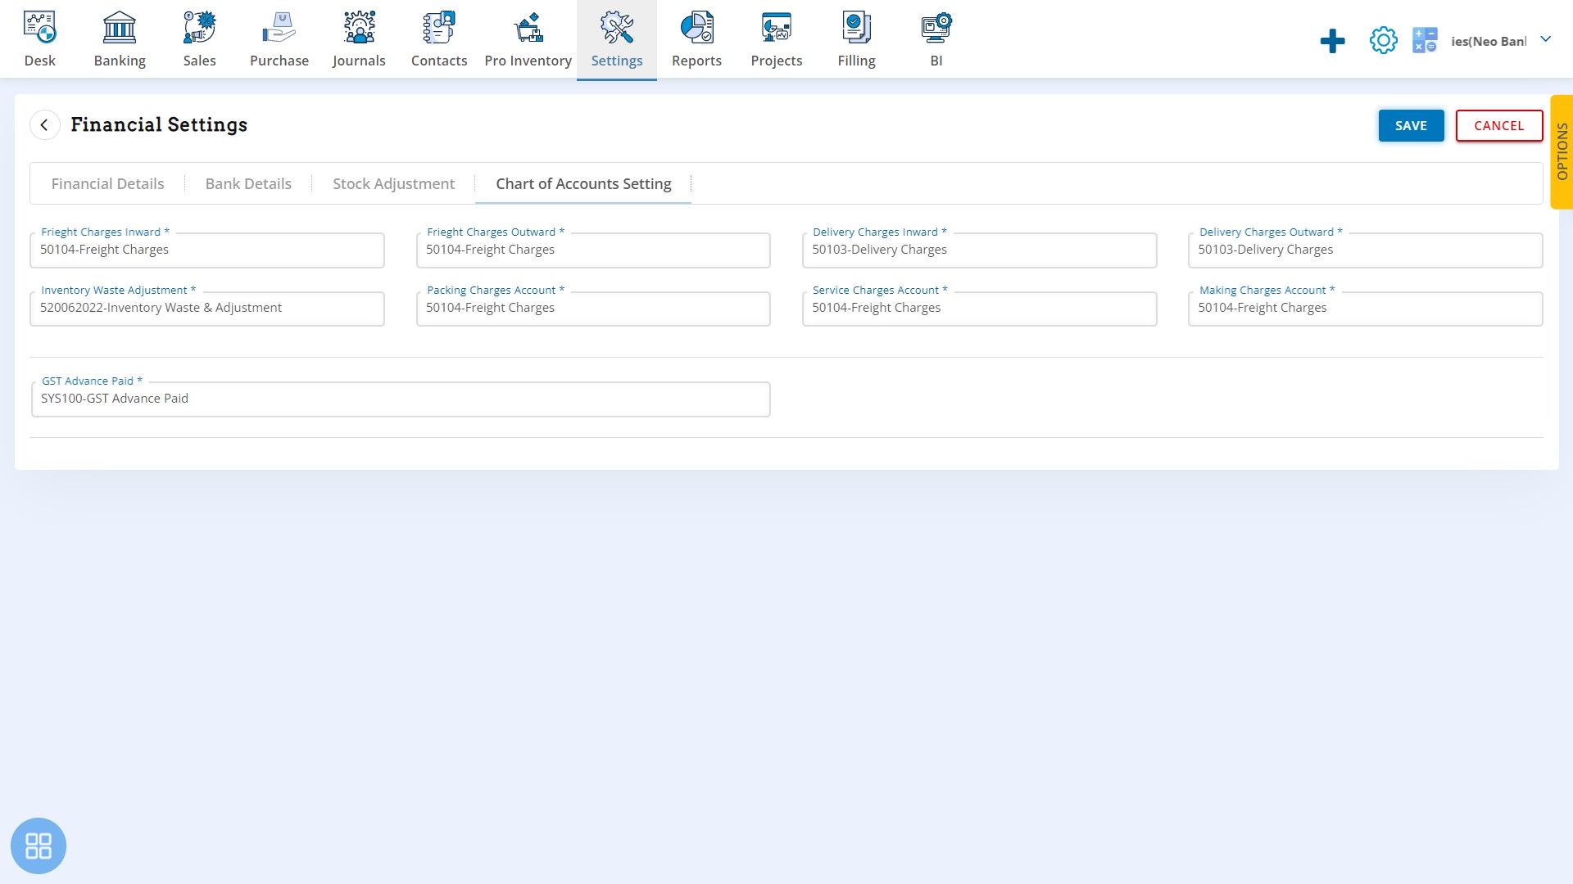Click the global add button
The image size is (1573, 884).
(1332, 40)
